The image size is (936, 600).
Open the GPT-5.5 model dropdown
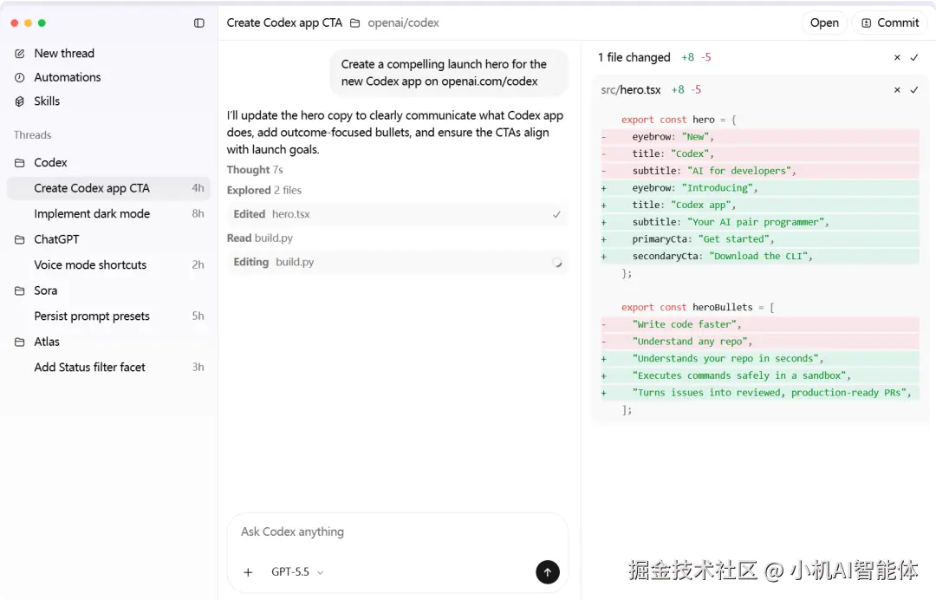(x=296, y=571)
